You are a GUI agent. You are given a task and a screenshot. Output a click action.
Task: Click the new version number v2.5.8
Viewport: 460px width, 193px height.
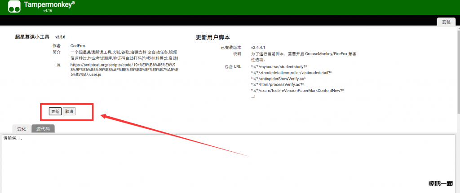coord(60,37)
